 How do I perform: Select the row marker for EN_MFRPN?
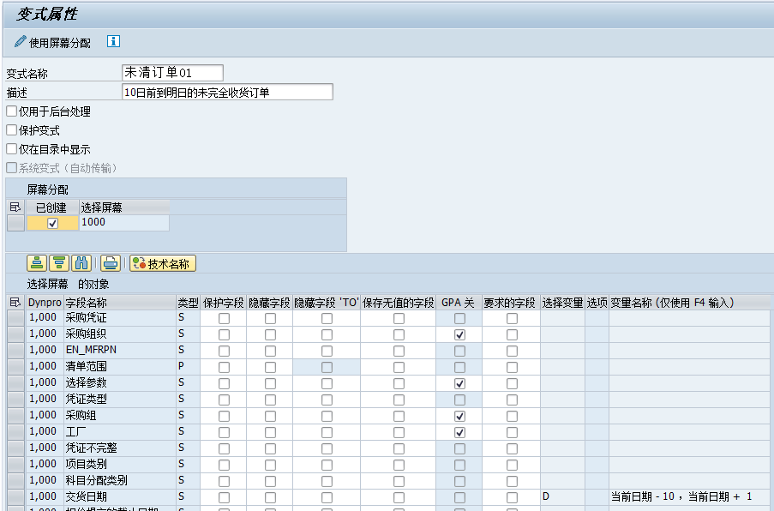click(15, 351)
